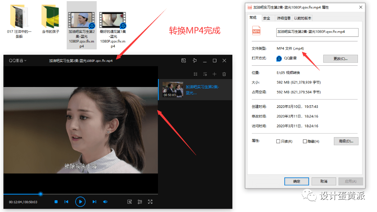Select the 念书的孩子 folder

click(50, 19)
